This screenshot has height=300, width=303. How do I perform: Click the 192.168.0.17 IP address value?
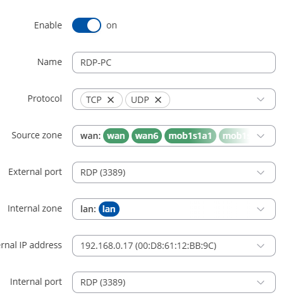coord(149,246)
